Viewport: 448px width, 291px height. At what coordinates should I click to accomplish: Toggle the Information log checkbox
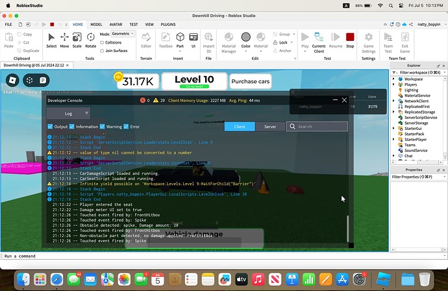click(71, 127)
